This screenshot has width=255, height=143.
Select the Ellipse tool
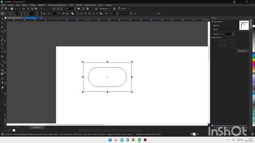(x=2, y=48)
